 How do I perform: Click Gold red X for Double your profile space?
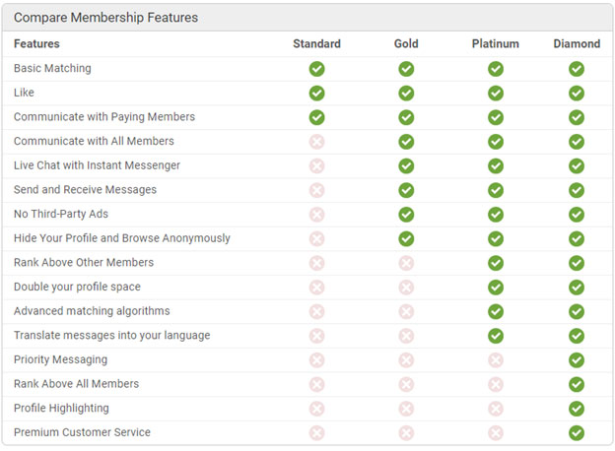point(406,288)
